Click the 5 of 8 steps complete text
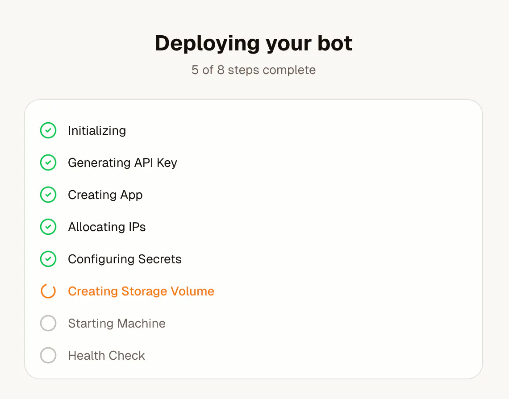Image resolution: width=509 pixels, height=399 pixels. point(254,70)
